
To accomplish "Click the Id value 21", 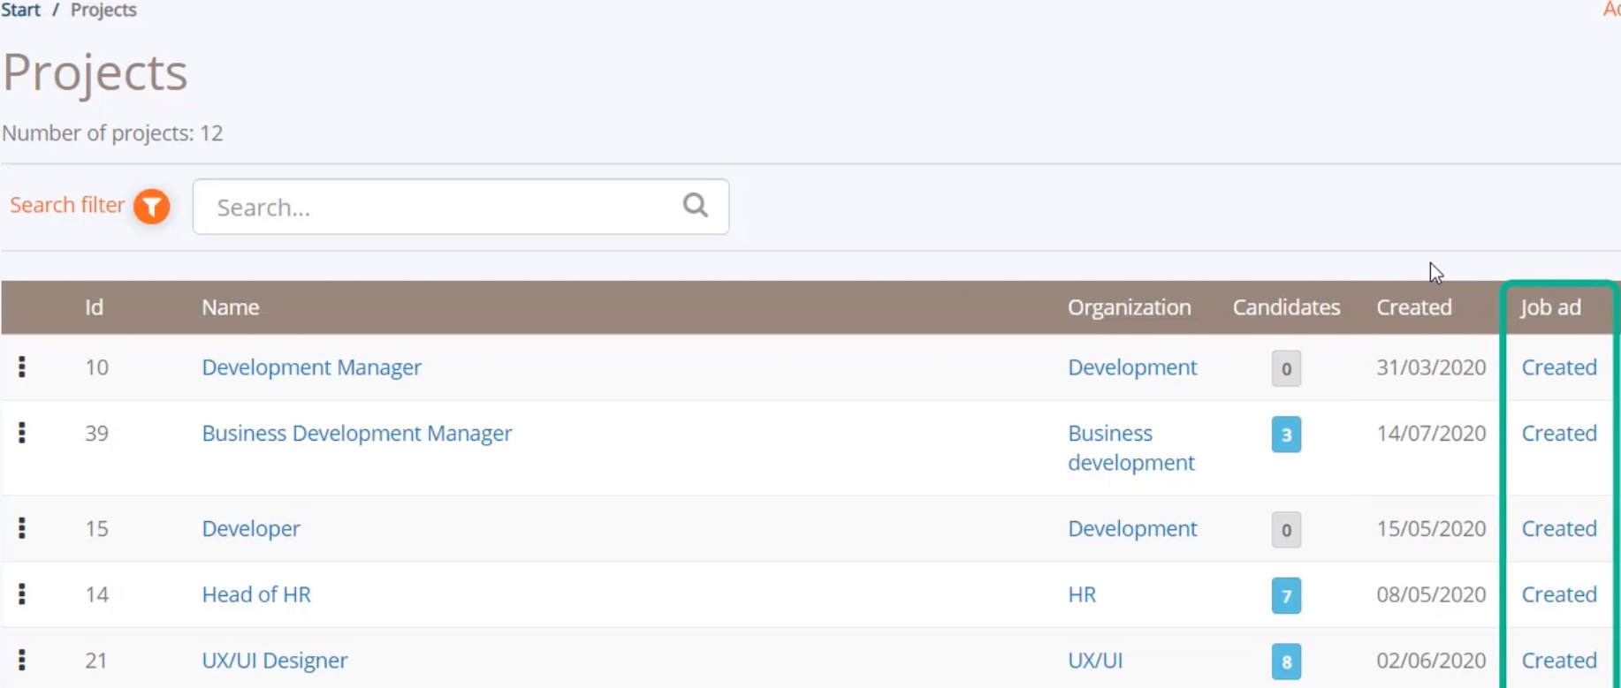I will [96, 661].
